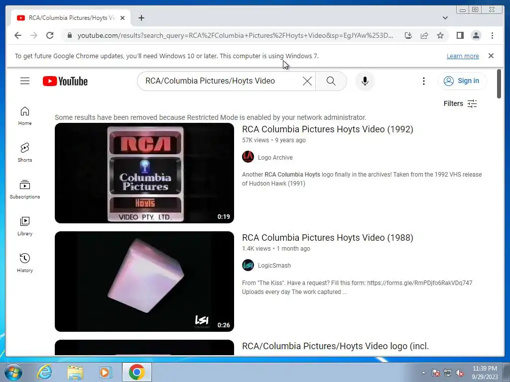510x382 pixels.
Task: Open the LogicSmash channel name
Action: (x=274, y=266)
